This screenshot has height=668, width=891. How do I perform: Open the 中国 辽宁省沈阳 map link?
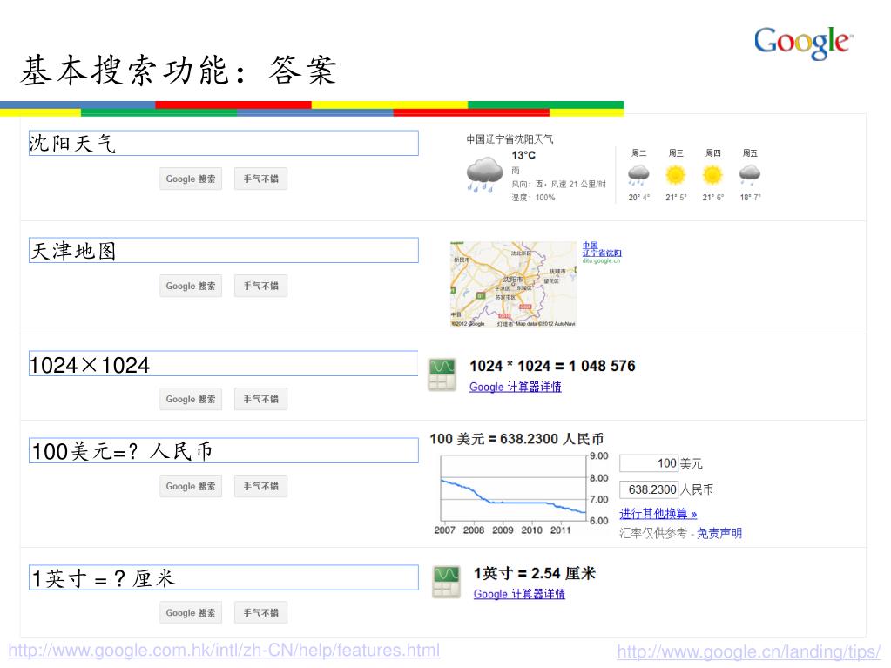[x=602, y=249]
